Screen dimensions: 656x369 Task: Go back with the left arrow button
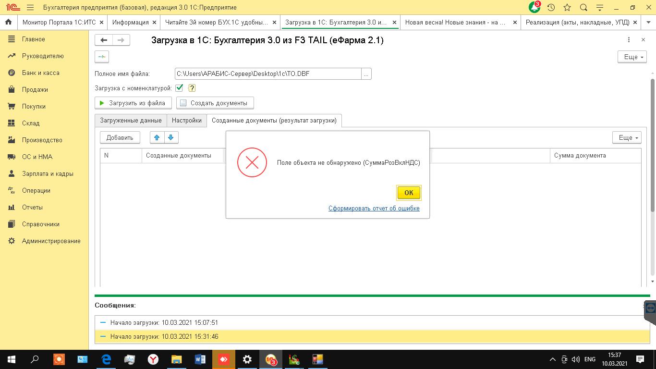point(104,40)
